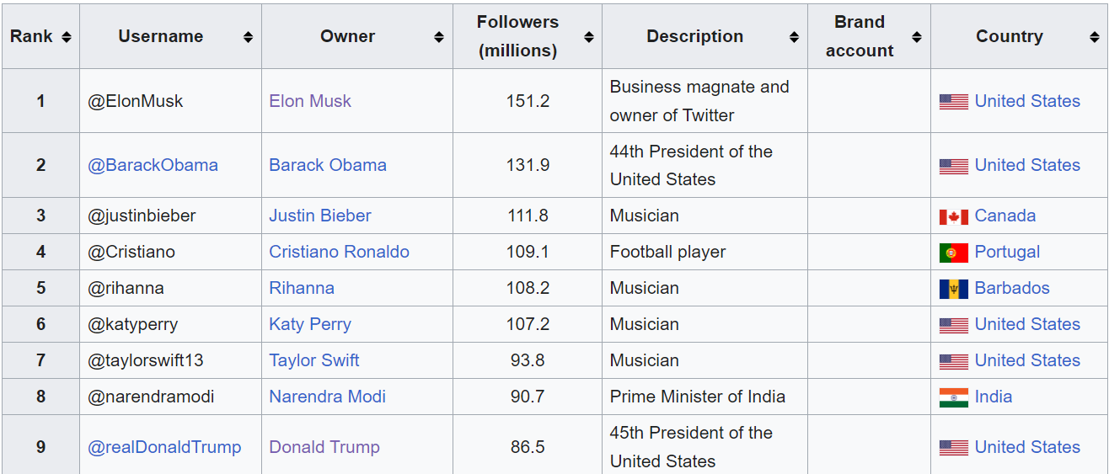The height and width of the screenshot is (474, 1109).
Task: Sort by Owner column arrows
Action: pos(439,37)
